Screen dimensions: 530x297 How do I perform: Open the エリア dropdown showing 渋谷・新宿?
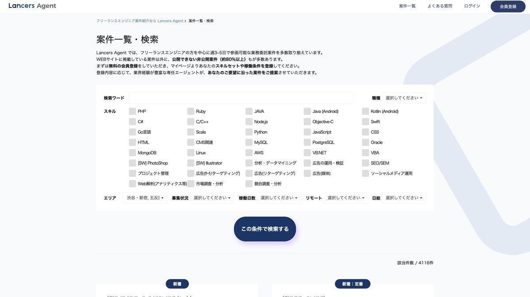click(145, 198)
